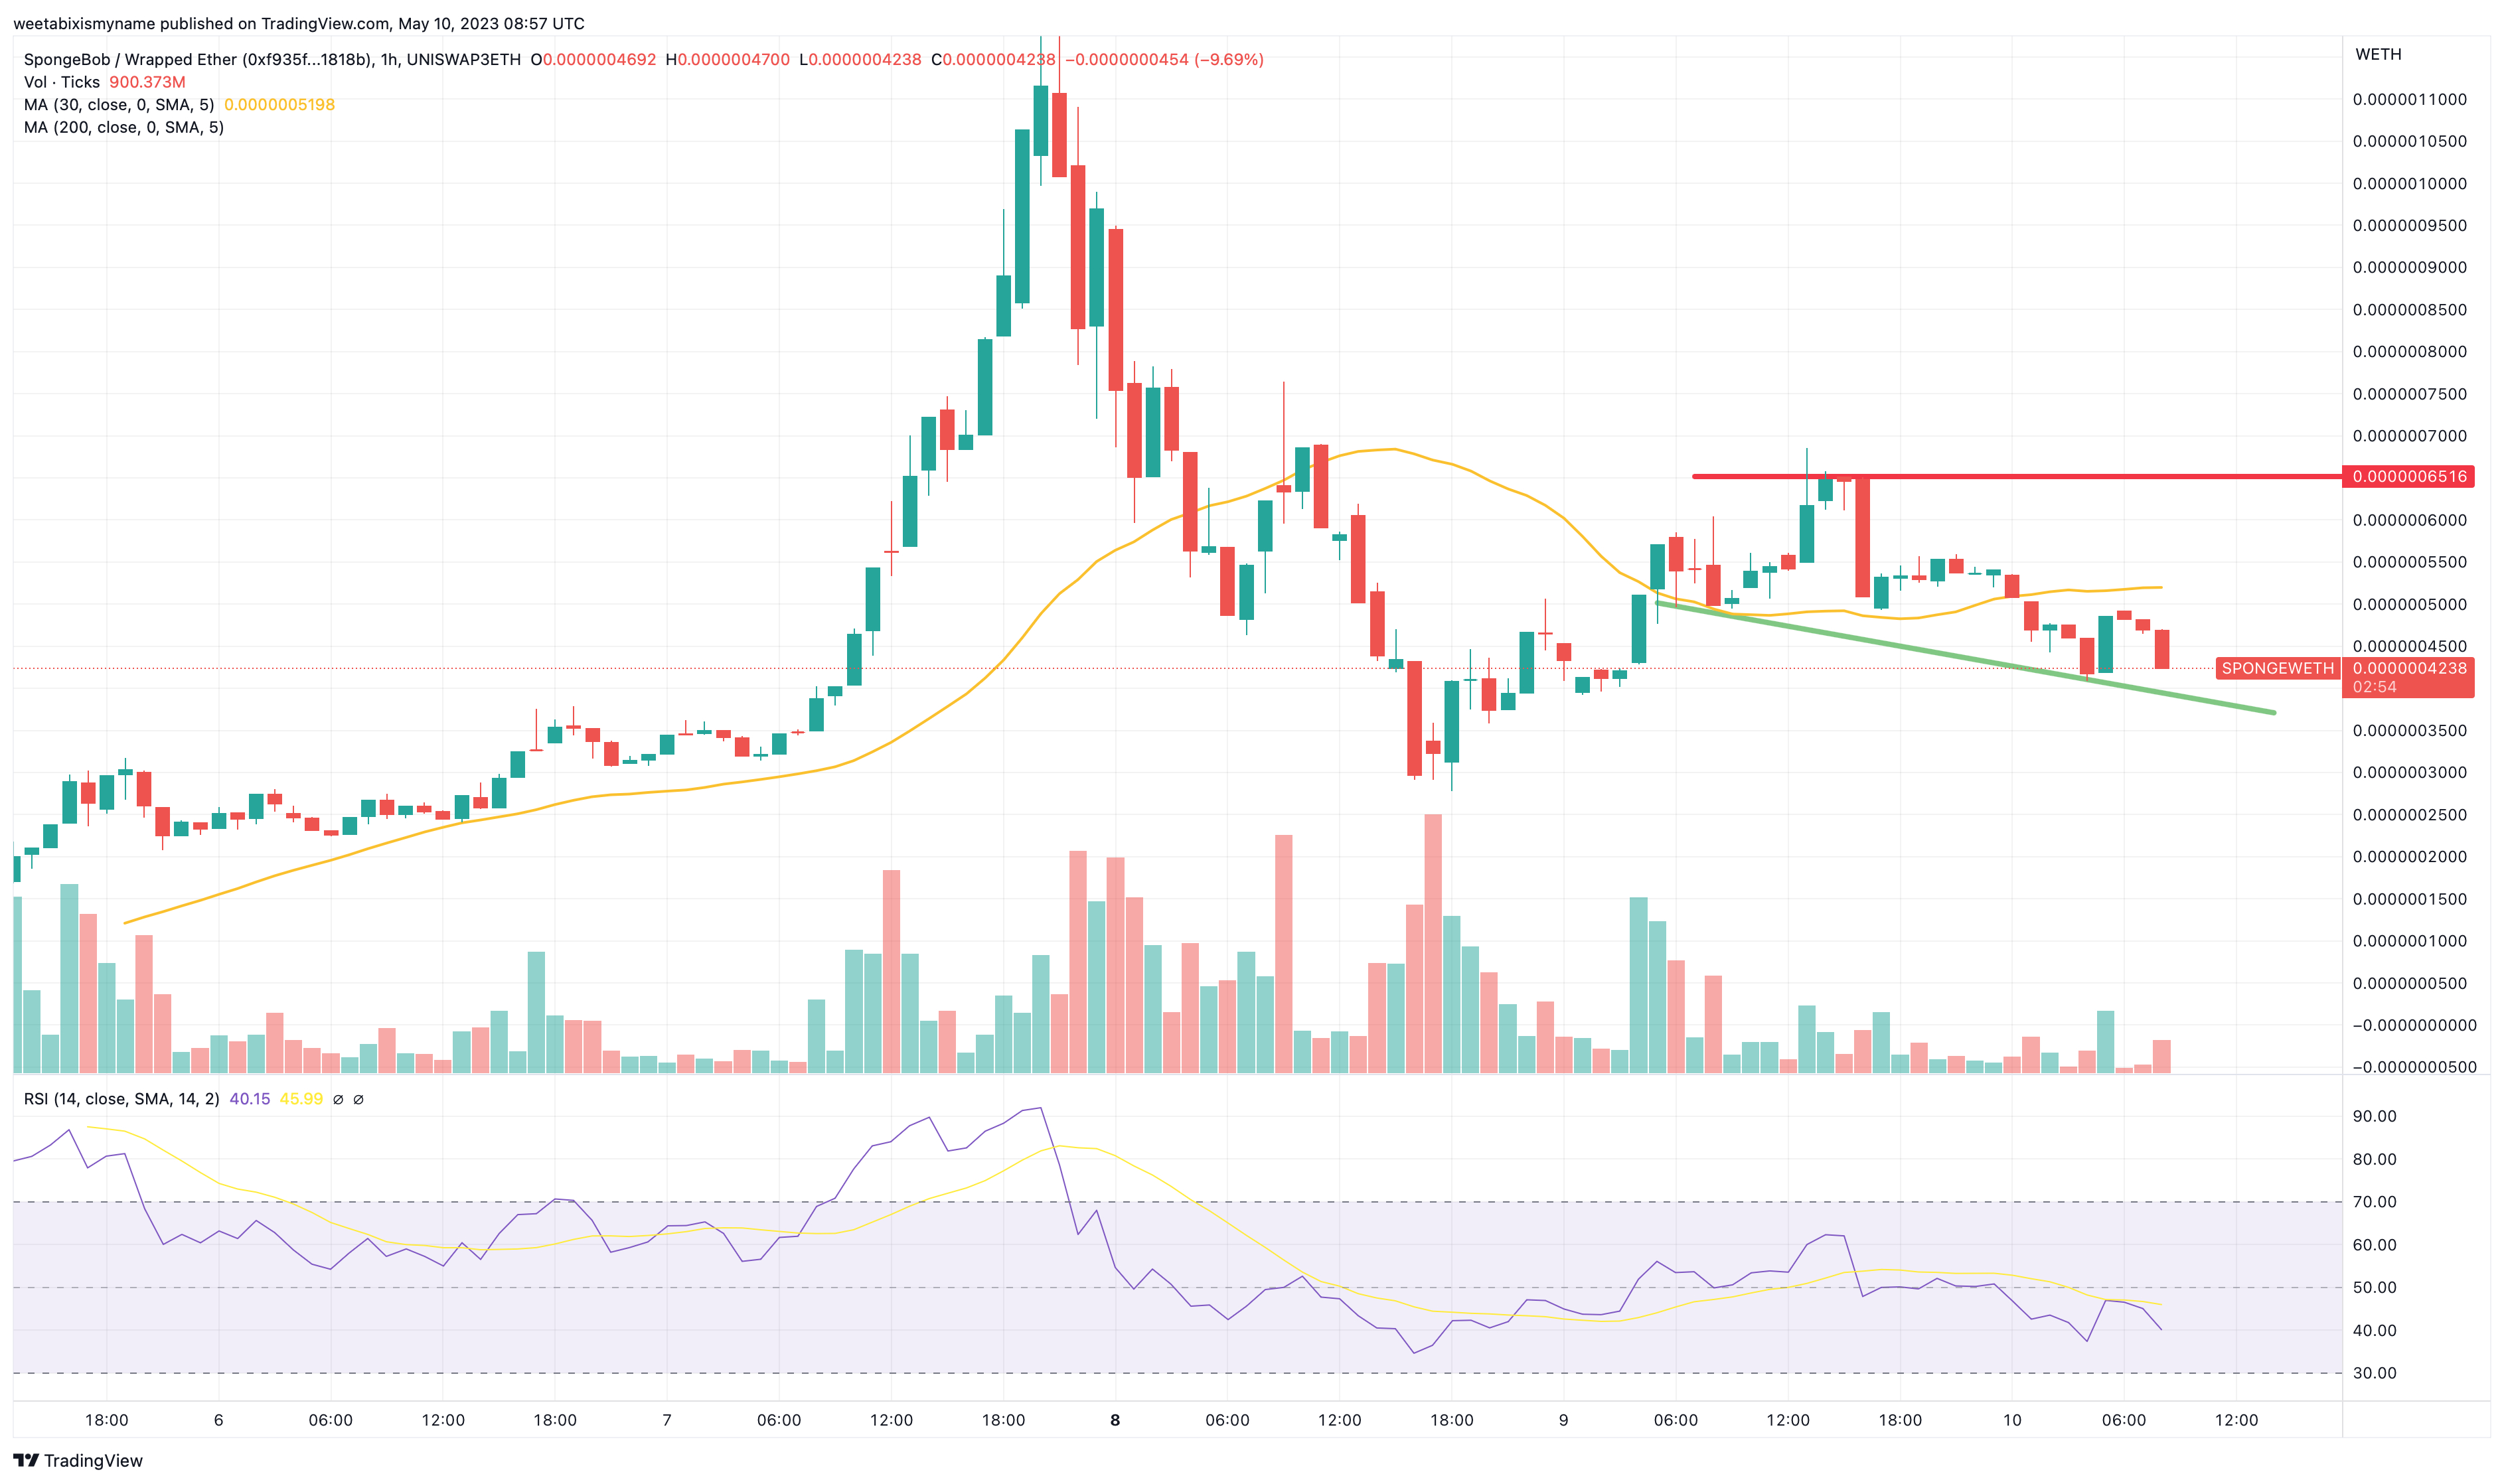Click the price scale label 0.0000011000
This screenshot has width=2504, height=1484.
pyautogui.click(x=2409, y=99)
